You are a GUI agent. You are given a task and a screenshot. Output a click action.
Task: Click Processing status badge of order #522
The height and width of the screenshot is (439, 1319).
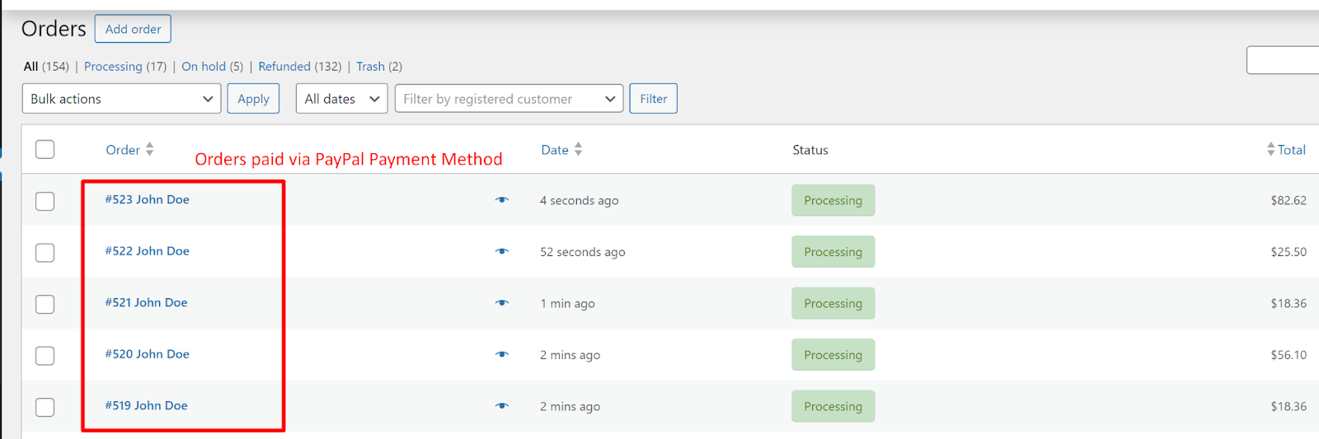(x=833, y=252)
